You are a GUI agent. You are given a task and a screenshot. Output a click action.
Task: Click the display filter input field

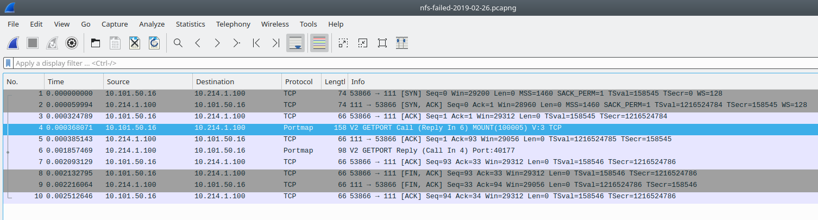click(416, 63)
